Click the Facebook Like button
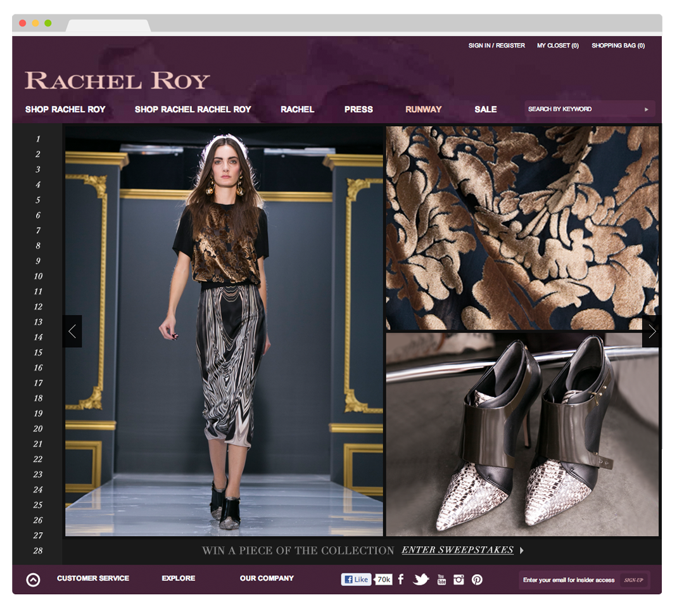This screenshot has width=677, height=607. point(356,579)
